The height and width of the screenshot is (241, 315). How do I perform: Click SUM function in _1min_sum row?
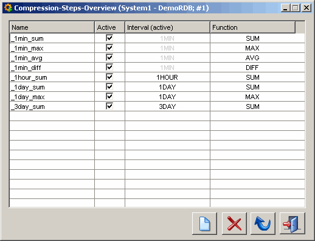coord(252,38)
